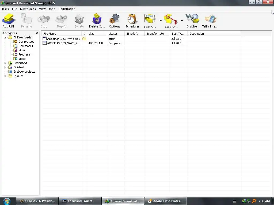Open the Downloads menu

[28, 9]
